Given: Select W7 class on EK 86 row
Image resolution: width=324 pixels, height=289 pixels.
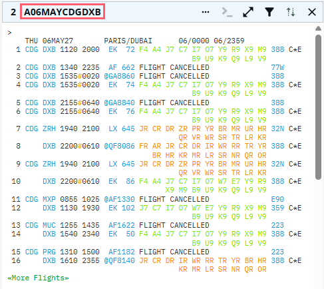Looking at the screenshot, I should coord(222,181).
